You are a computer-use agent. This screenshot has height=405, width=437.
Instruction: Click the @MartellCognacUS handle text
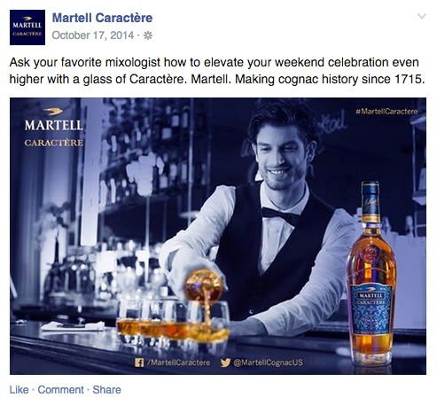click(x=268, y=362)
